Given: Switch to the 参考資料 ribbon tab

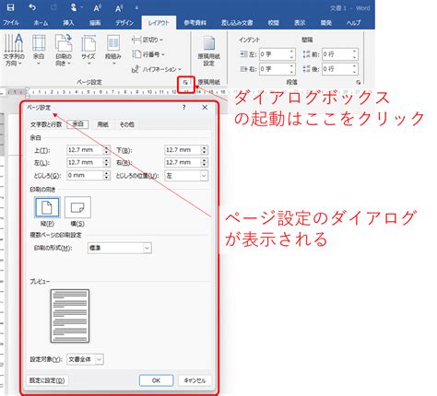Looking at the screenshot, I should (195, 23).
